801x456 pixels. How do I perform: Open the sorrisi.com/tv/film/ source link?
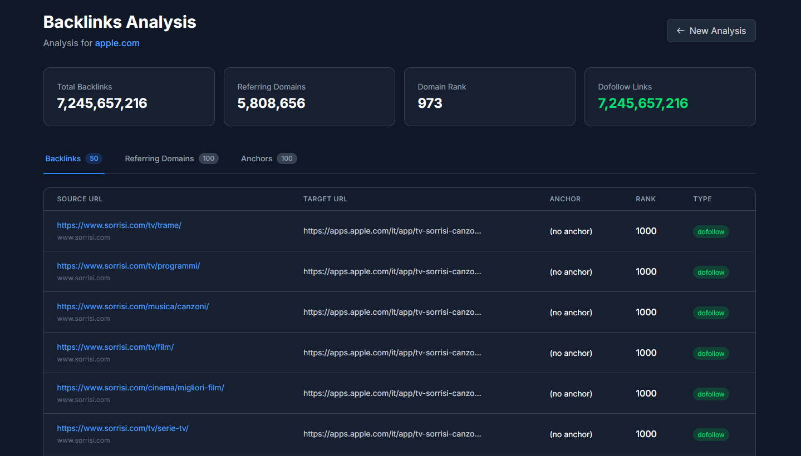click(x=115, y=347)
